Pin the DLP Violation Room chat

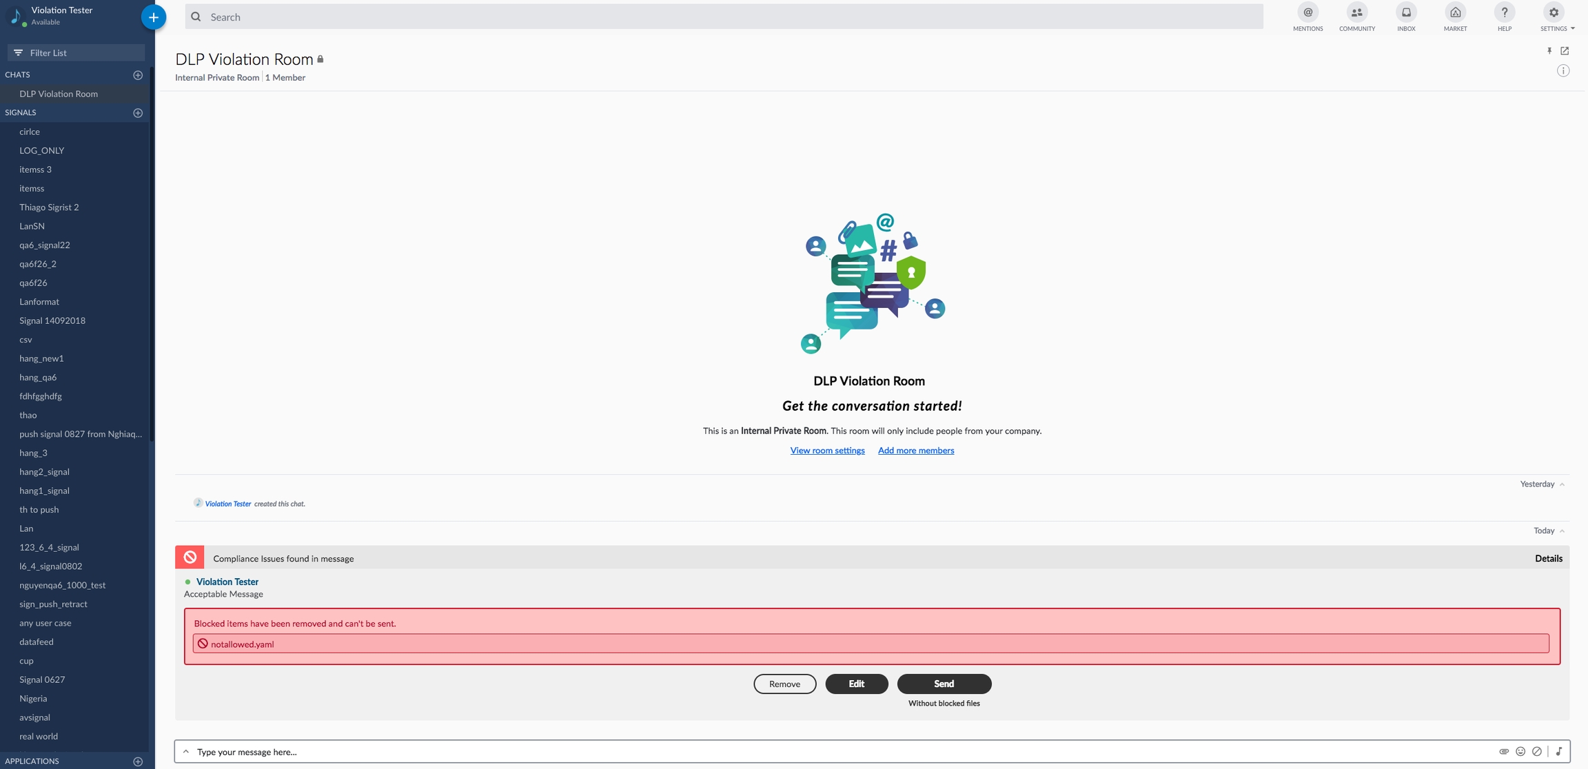point(1549,51)
